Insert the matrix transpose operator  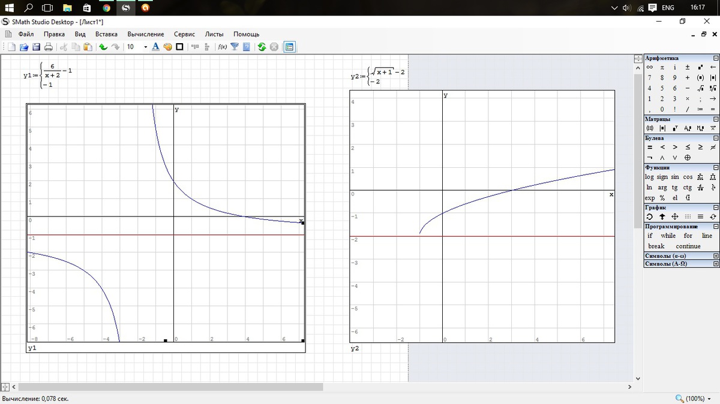pyautogui.click(x=675, y=128)
